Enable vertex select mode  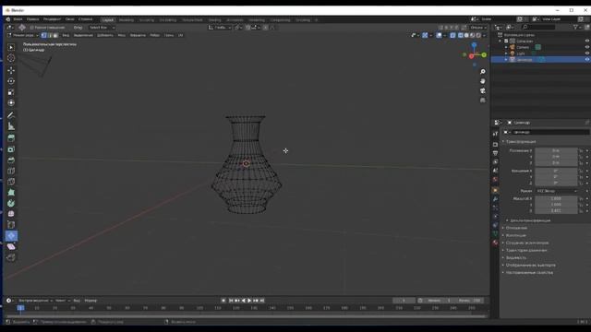coord(43,35)
